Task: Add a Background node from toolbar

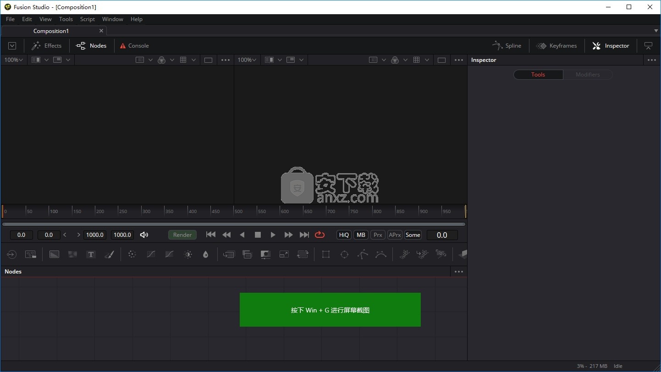Action: click(x=54, y=254)
